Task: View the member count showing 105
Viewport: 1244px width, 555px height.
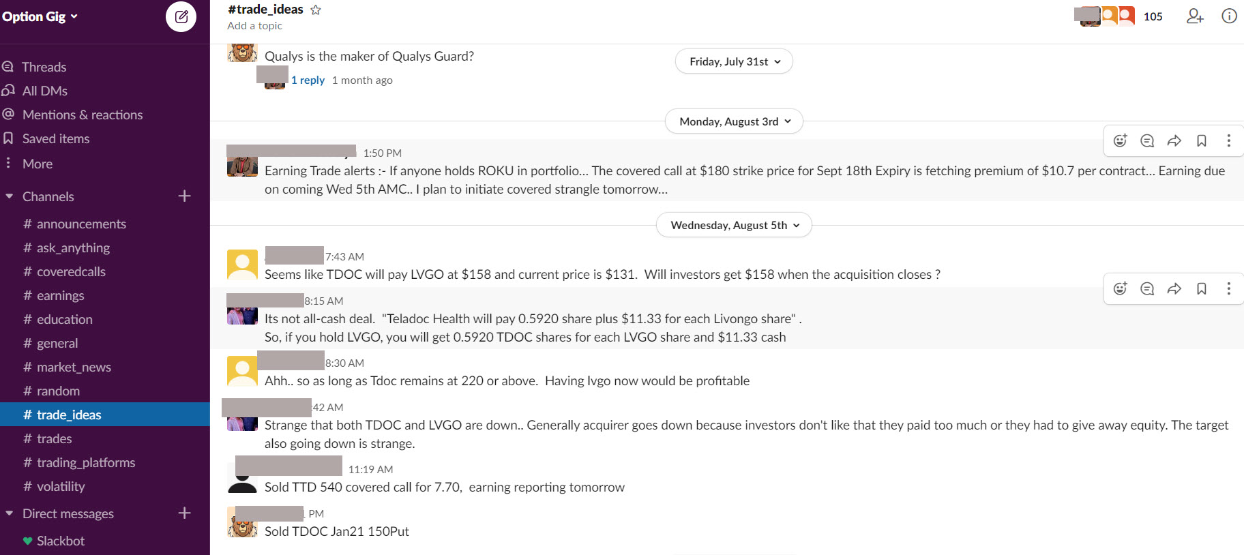Action: 1153,16
